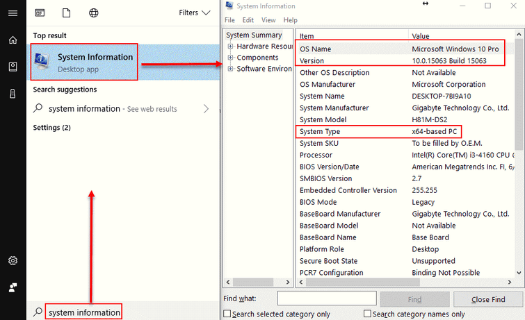The image size is (525, 320).
Task: Select the PCR7 Configuration row
Action: pos(405,273)
